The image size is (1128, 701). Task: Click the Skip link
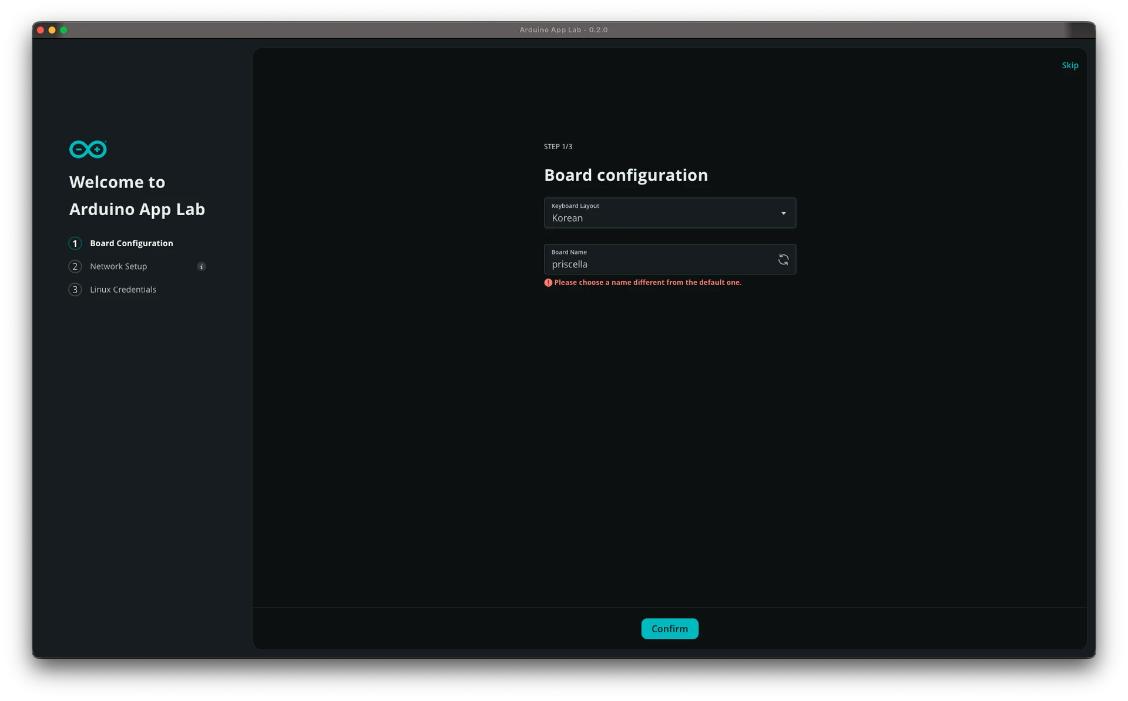tap(1070, 65)
